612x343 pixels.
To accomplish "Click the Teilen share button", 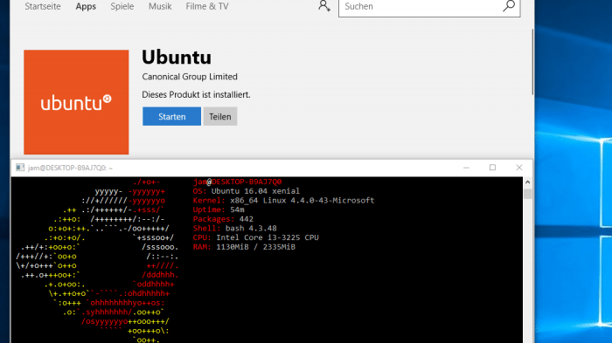I will point(220,117).
